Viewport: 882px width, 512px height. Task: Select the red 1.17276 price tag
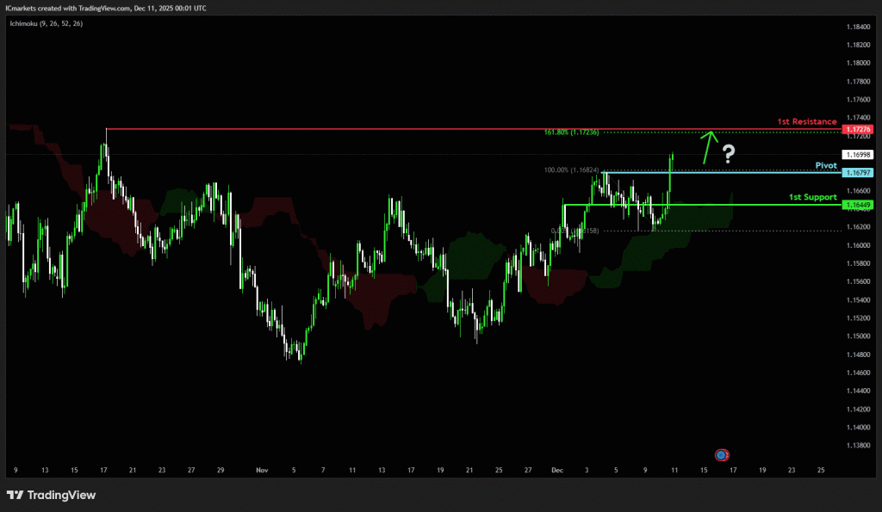click(859, 129)
